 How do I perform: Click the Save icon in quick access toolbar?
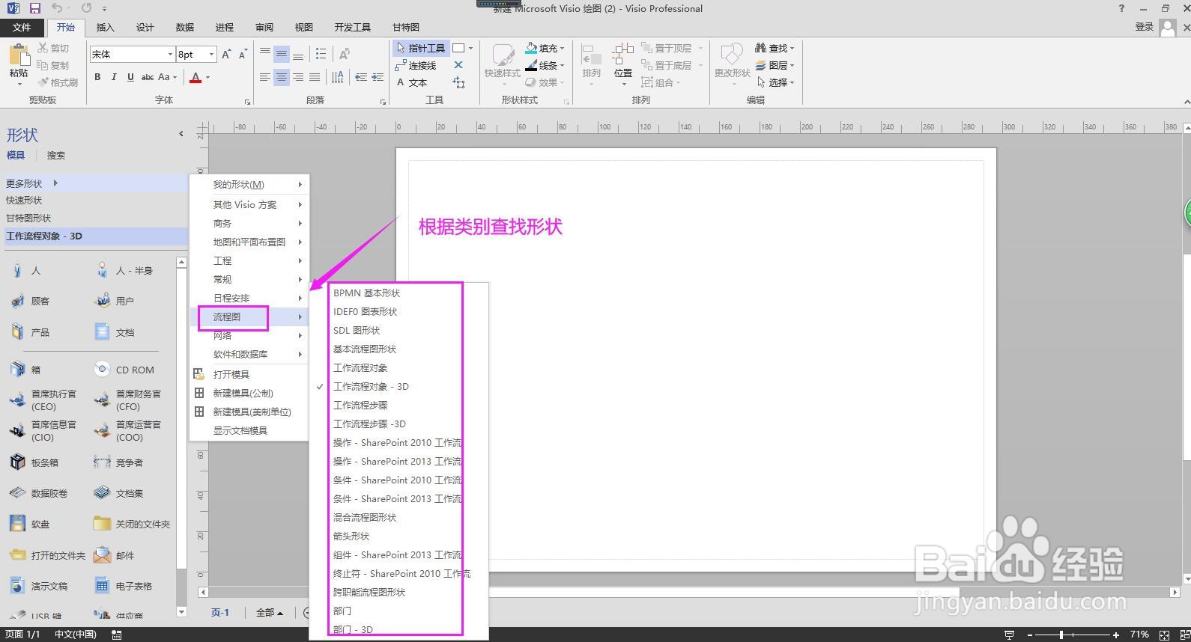click(x=34, y=8)
